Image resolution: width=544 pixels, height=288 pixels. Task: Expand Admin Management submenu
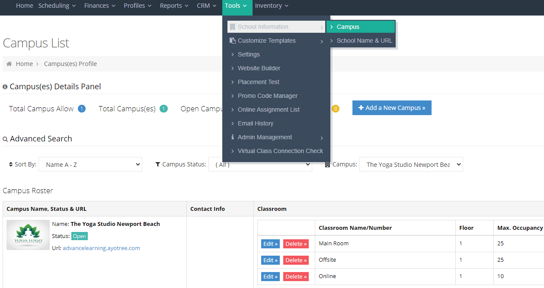click(276, 137)
